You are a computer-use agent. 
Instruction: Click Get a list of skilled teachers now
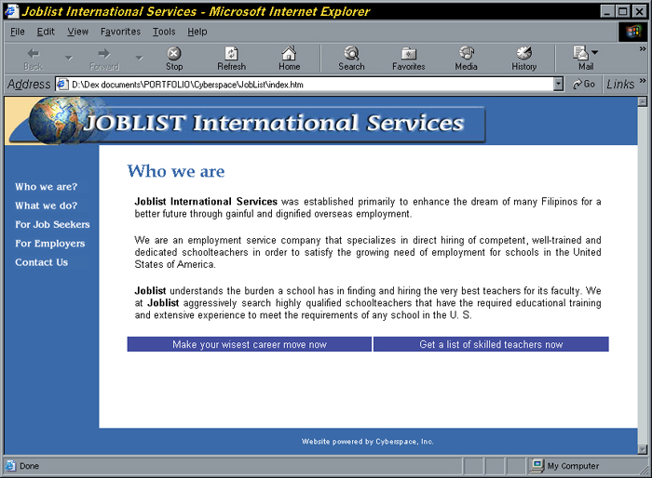(491, 344)
